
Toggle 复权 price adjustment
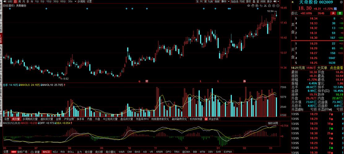point(249,2)
